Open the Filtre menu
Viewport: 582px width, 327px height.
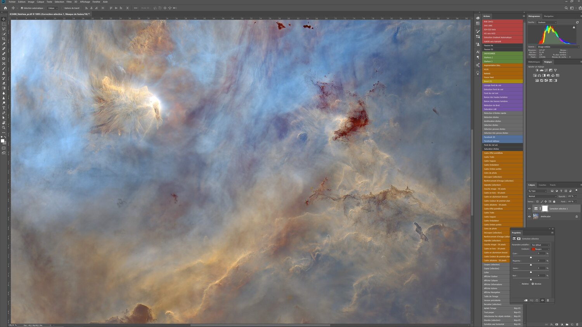69,2
